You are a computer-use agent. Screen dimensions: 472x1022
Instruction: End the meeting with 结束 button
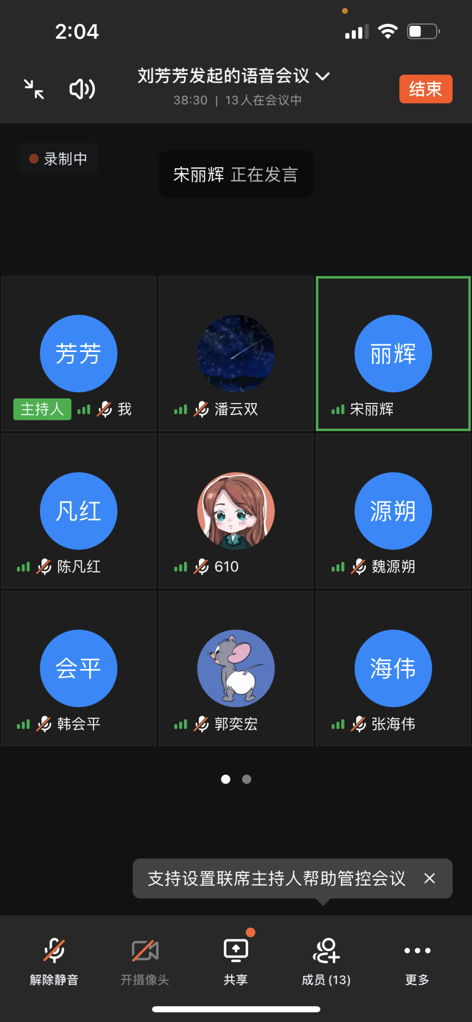click(x=426, y=89)
